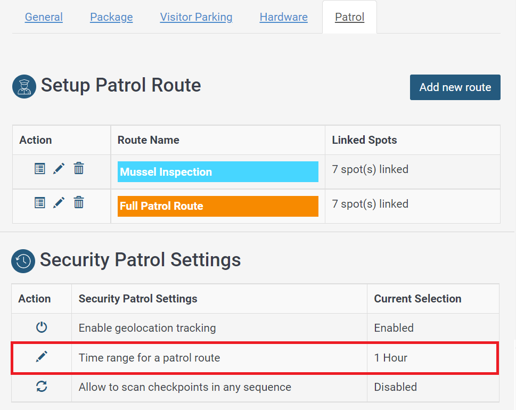Open the details list icon for Full Patrol Route

(x=39, y=203)
